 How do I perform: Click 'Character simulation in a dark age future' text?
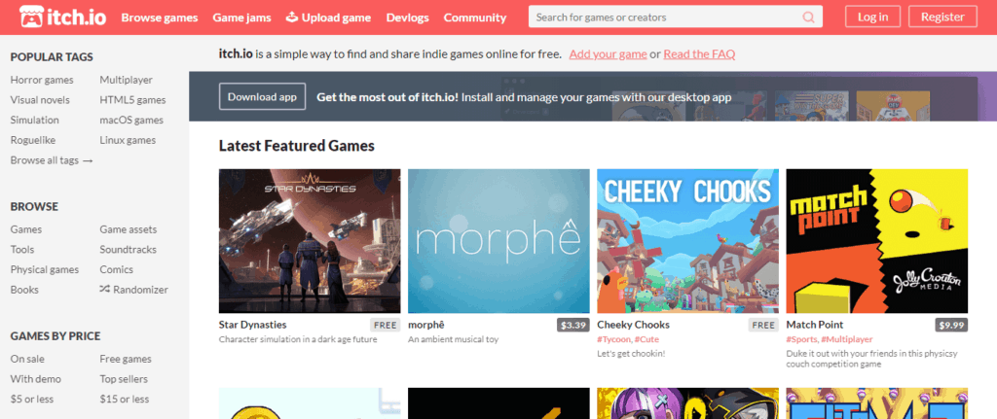298,339
